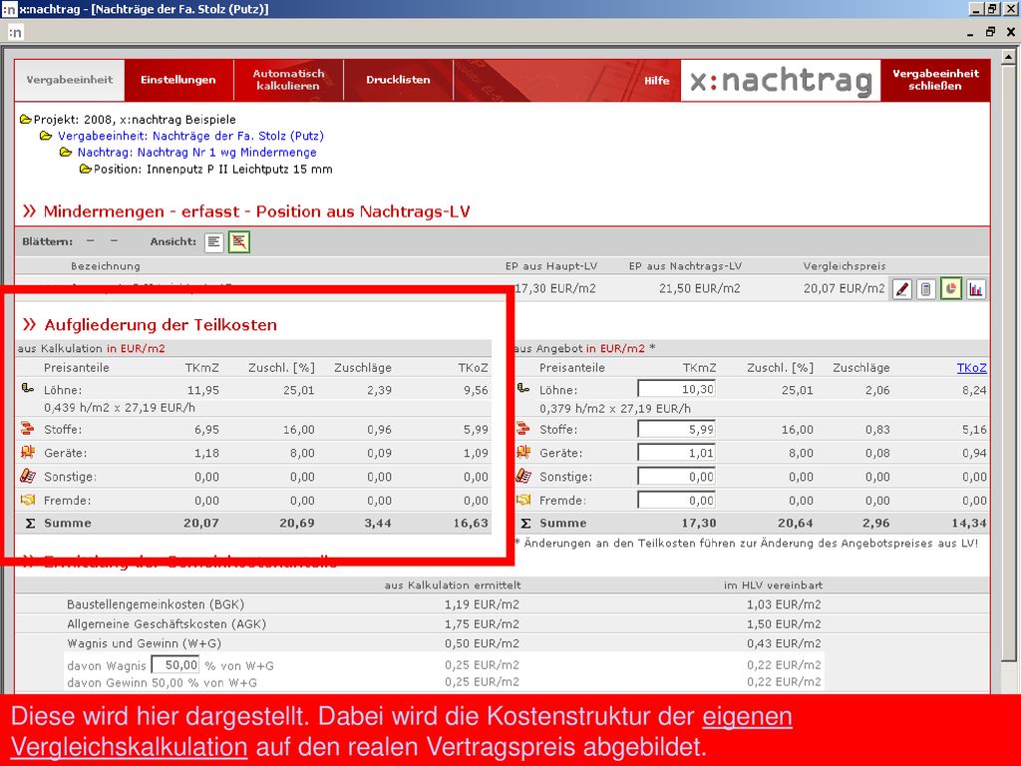
Task: Click the Fremde icon in the Kalkulation table
Action: pyautogui.click(x=27, y=501)
